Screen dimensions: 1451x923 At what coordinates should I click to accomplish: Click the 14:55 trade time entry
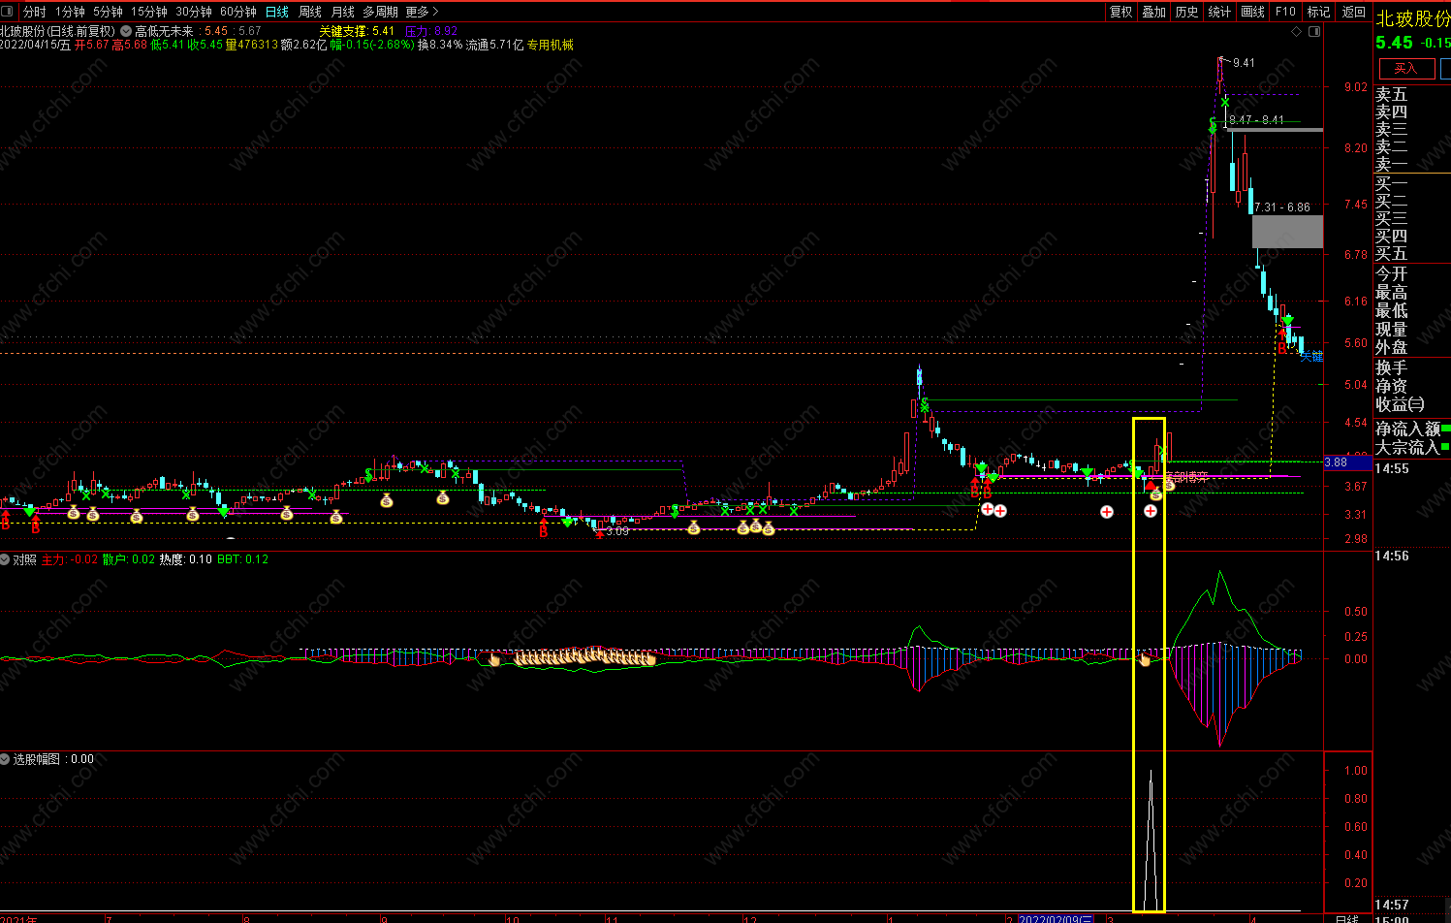[1392, 468]
